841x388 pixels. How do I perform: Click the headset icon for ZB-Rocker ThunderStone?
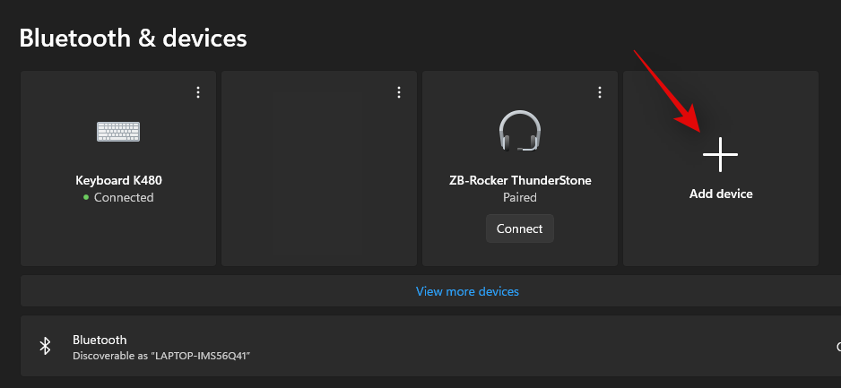click(520, 131)
